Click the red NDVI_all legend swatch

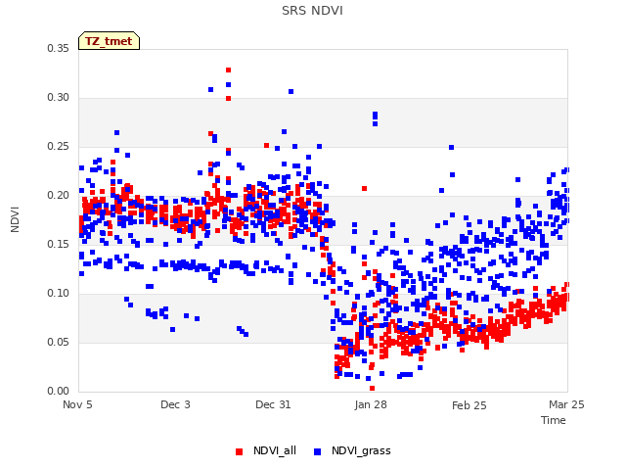point(239,451)
